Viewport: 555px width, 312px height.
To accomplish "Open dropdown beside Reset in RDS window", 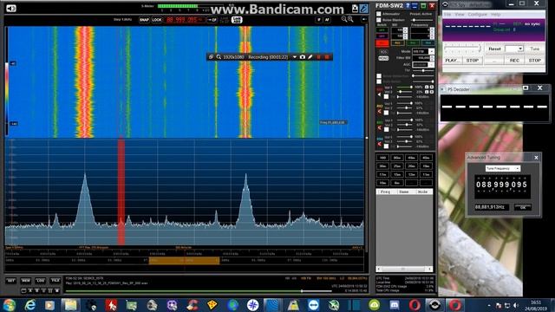I will click(x=514, y=49).
